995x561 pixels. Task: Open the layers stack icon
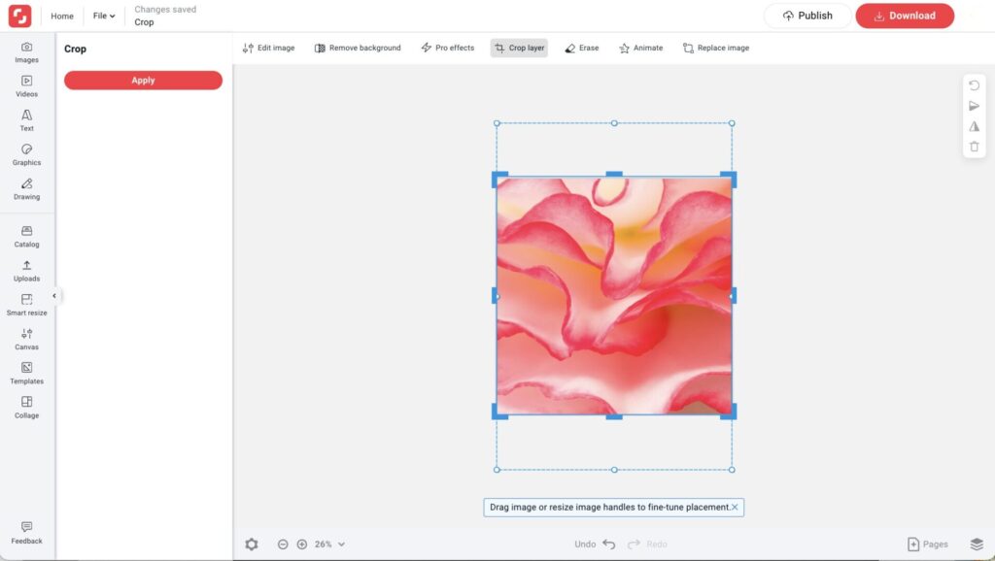pyautogui.click(x=977, y=544)
